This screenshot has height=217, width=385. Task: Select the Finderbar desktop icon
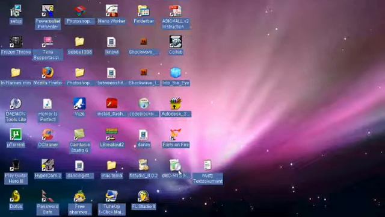[144, 11]
